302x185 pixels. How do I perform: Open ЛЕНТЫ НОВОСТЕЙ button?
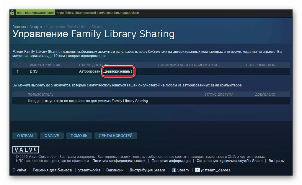pos(116,136)
